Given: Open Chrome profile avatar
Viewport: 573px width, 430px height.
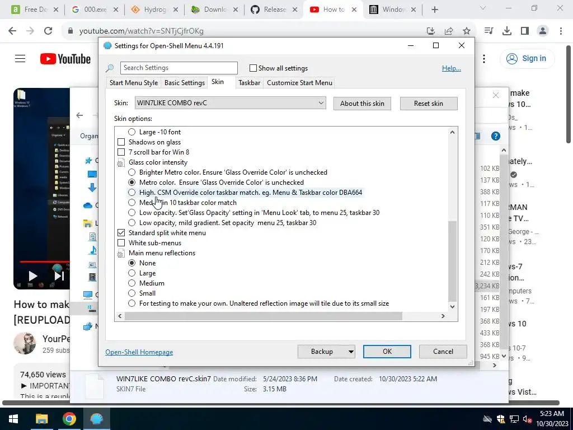Looking at the screenshot, I should coord(543,31).
